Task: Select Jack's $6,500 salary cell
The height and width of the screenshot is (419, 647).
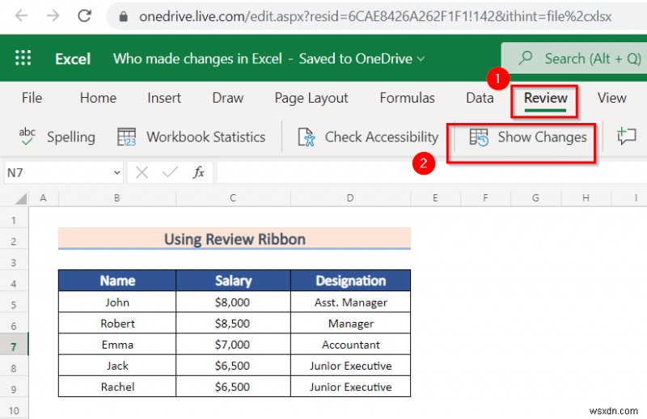Action: 233,366
